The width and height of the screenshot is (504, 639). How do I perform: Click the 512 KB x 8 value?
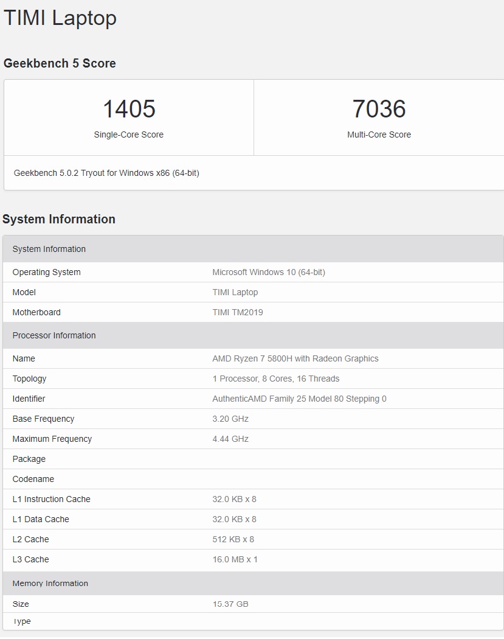click(233, 539)
